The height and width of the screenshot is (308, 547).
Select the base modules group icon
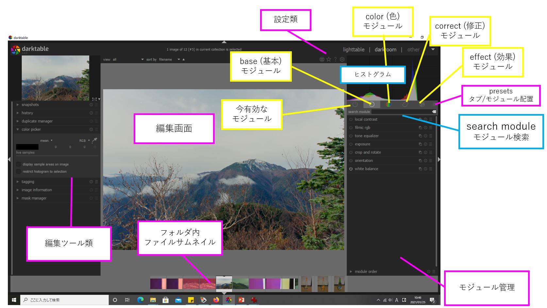click(372, 104)
